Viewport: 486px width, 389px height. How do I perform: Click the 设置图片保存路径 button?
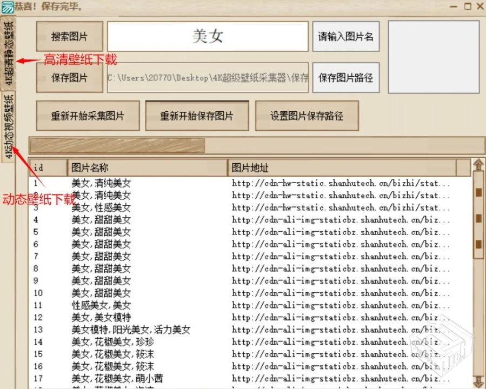coord(307,115)
